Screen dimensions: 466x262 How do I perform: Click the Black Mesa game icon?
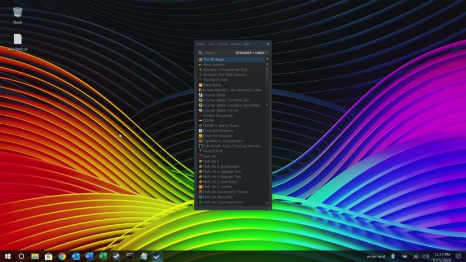point(200,85)
